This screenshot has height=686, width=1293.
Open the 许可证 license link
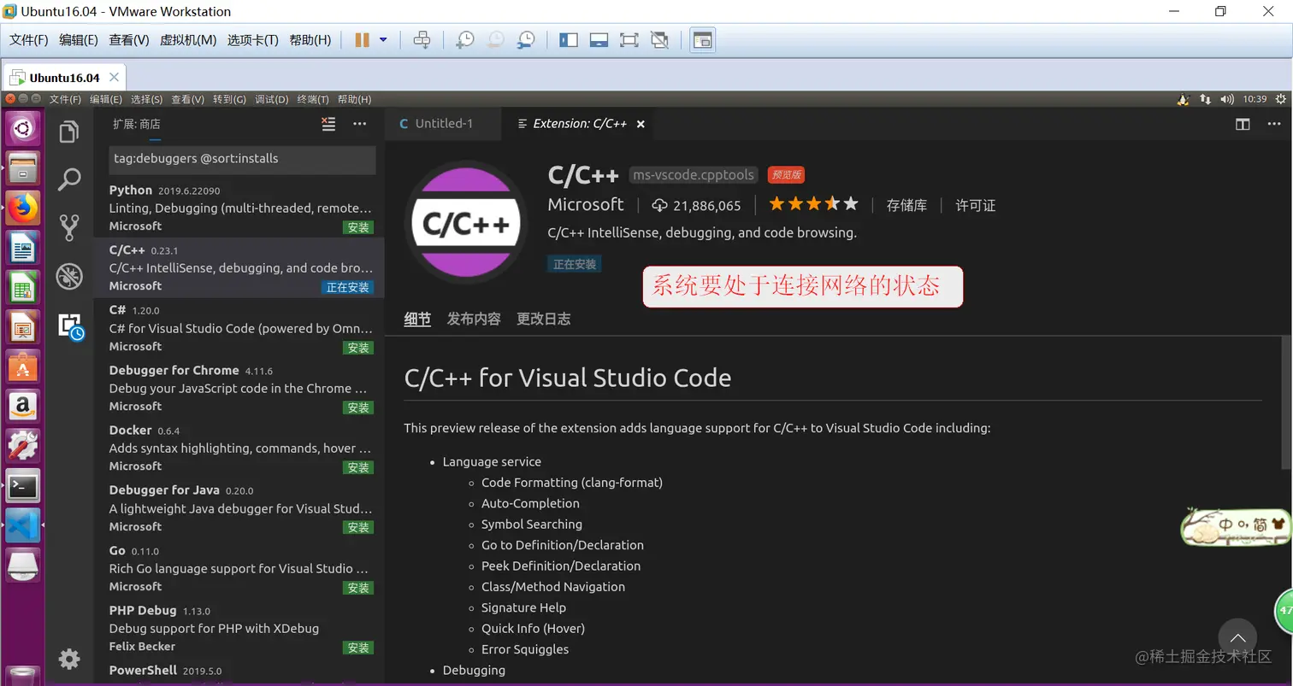976,206
